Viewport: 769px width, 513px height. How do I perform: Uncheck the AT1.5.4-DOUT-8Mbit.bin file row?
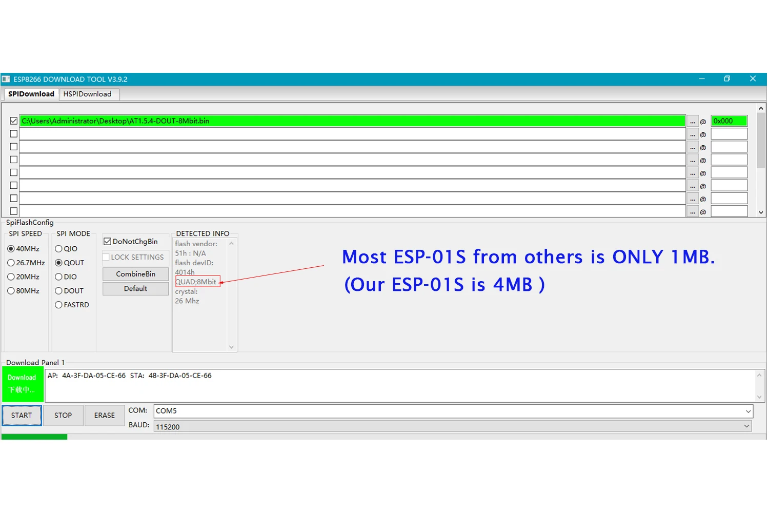14,121
